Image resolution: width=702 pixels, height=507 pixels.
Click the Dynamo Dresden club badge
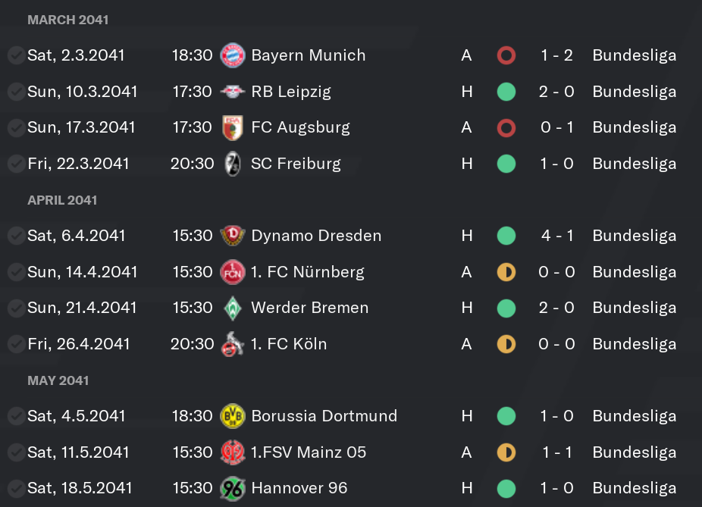233,236
